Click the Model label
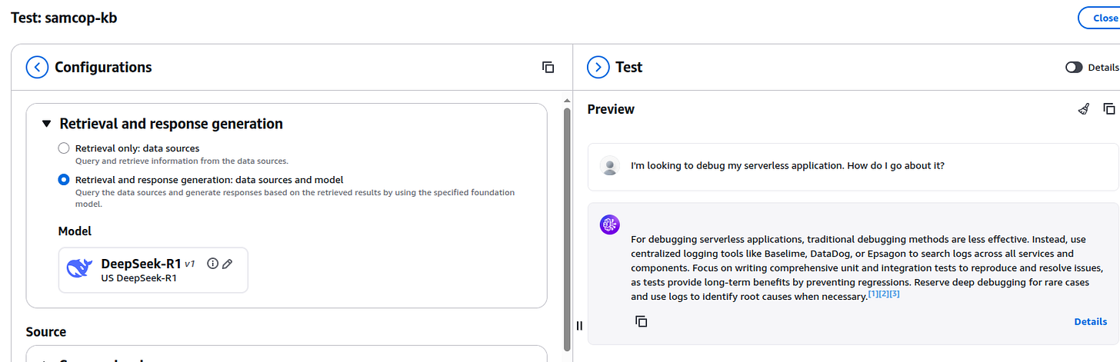Viewport: 1120px width, 362px height. pos(75,231)
